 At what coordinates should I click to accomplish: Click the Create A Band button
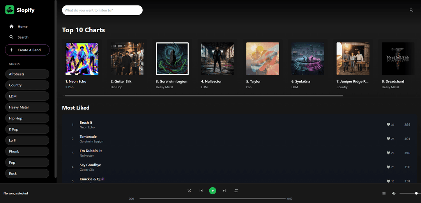(x=27, y=50)
